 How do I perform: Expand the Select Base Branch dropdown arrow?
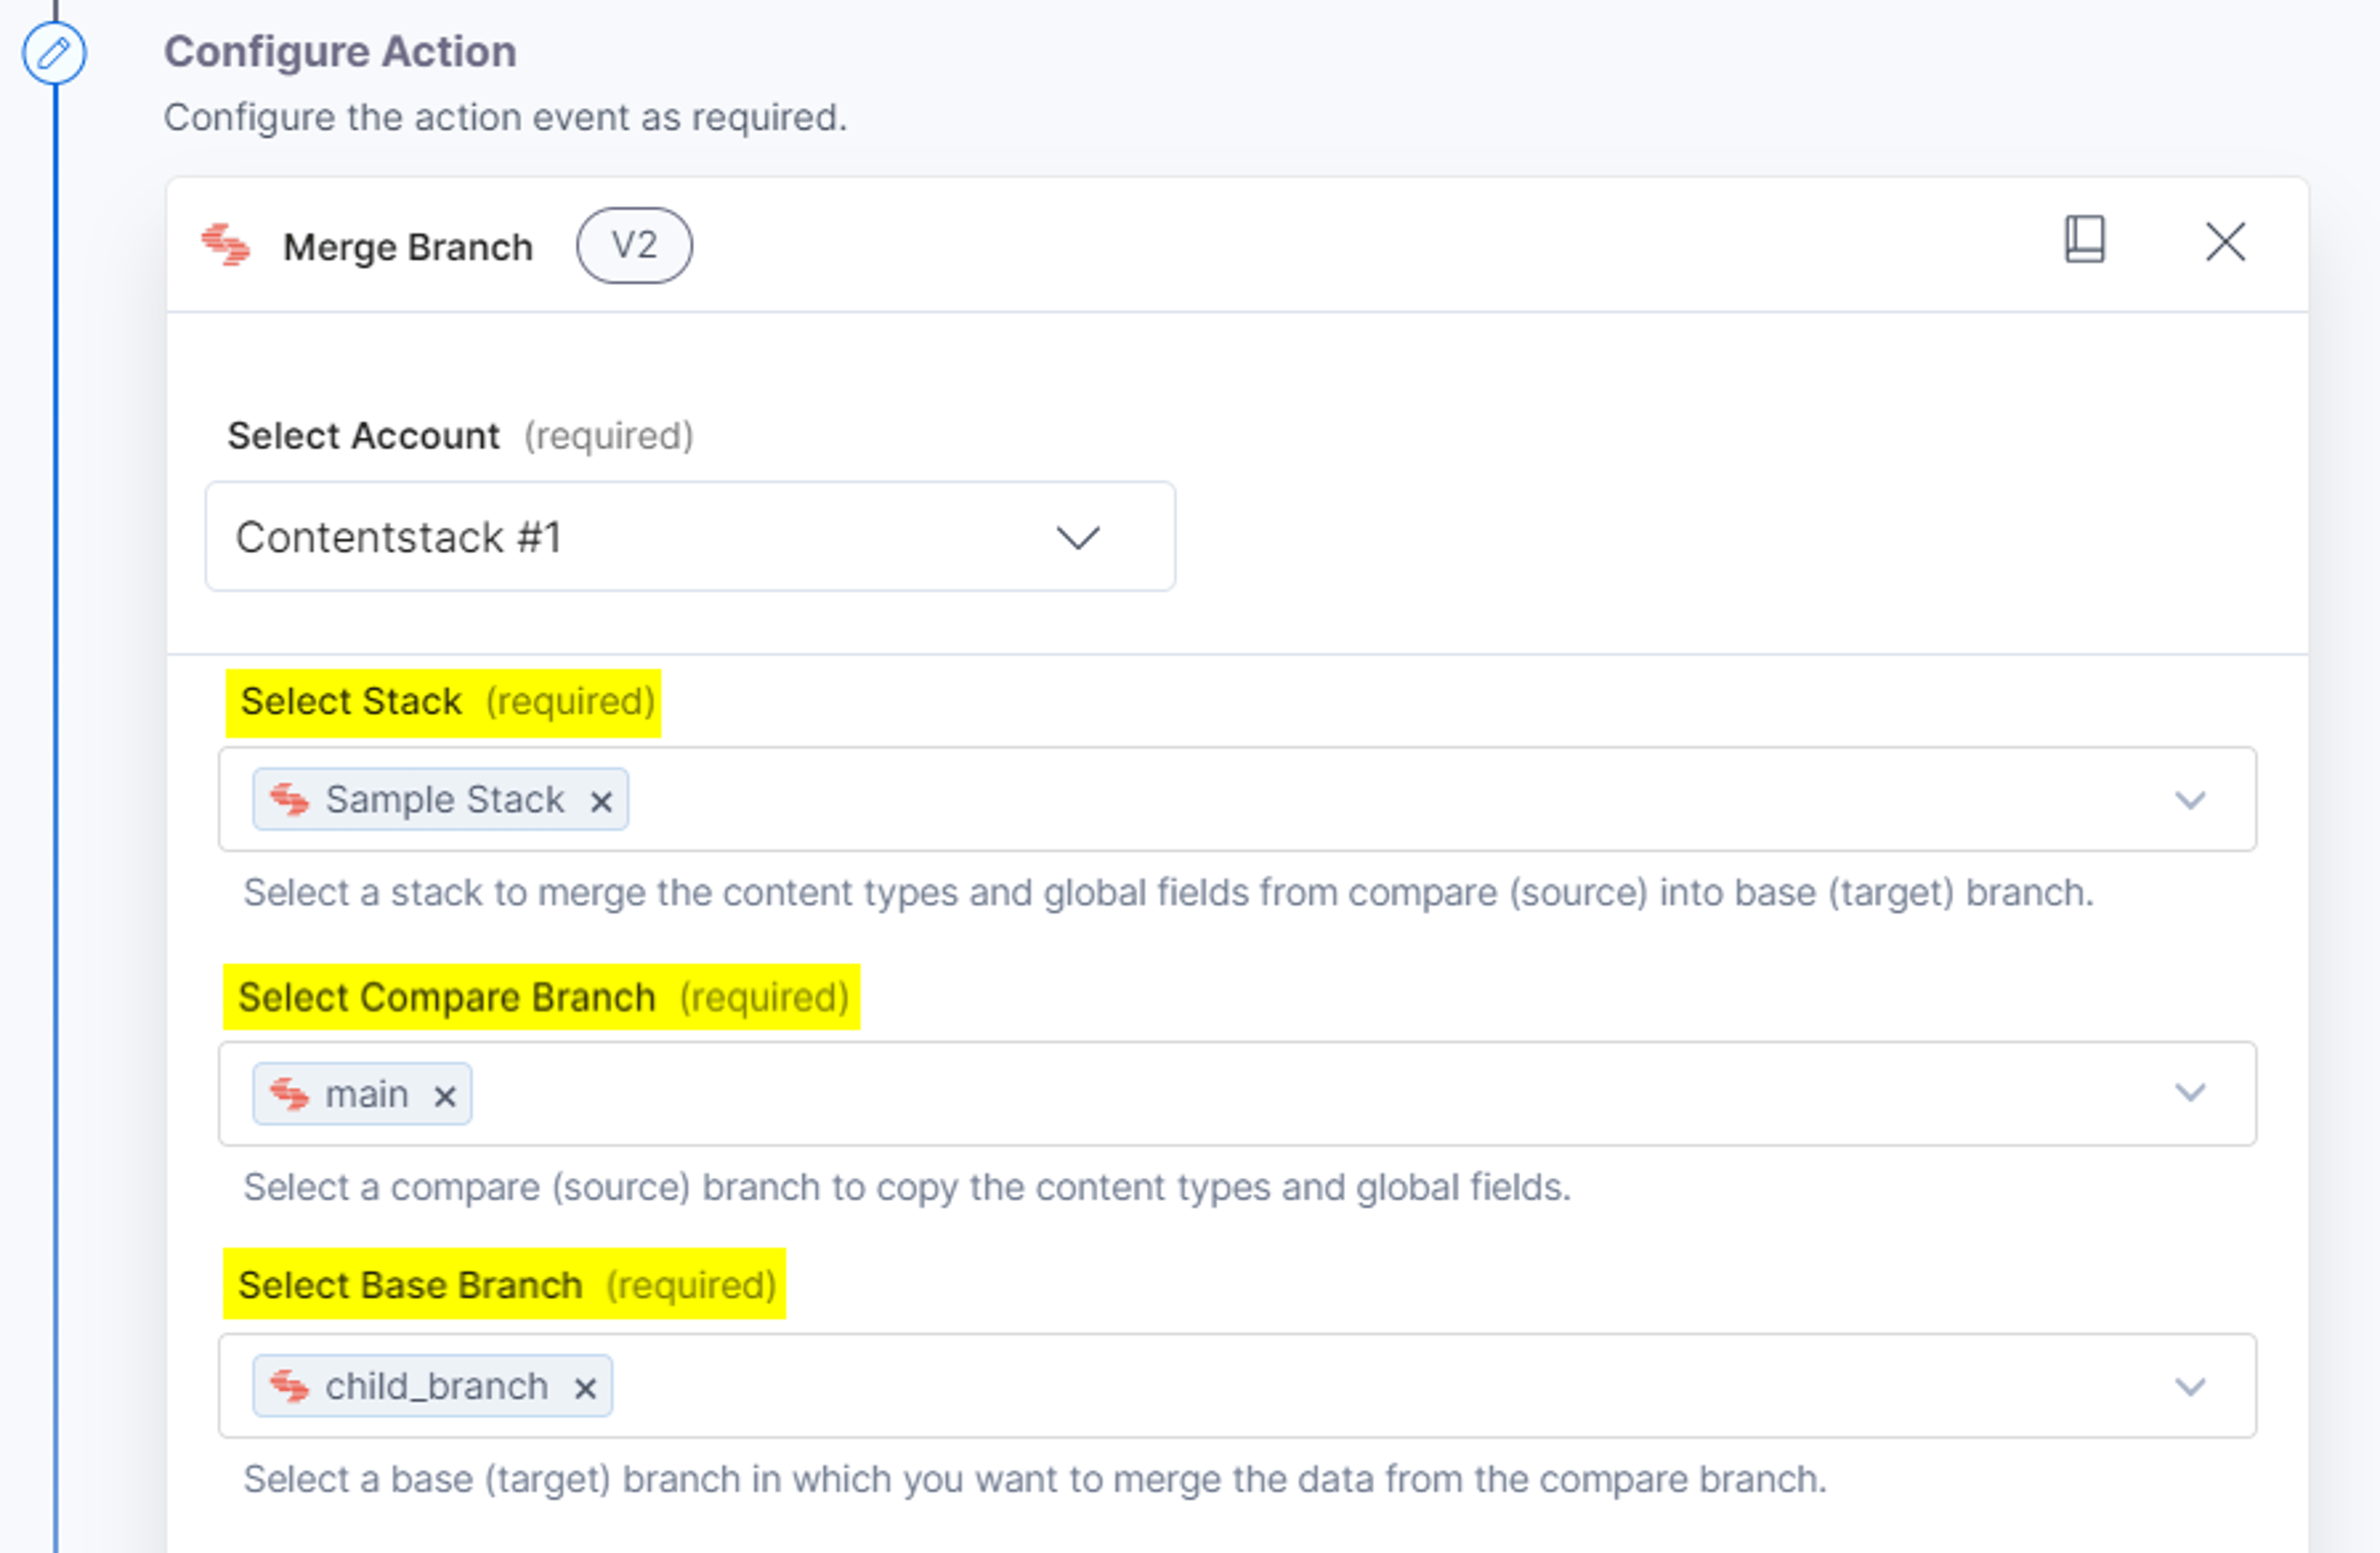click(2190, 1387)
